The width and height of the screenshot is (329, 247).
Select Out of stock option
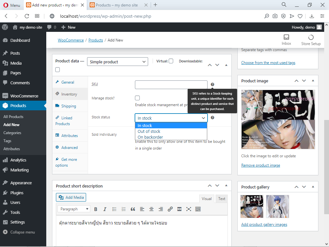(x=171, y=131)
